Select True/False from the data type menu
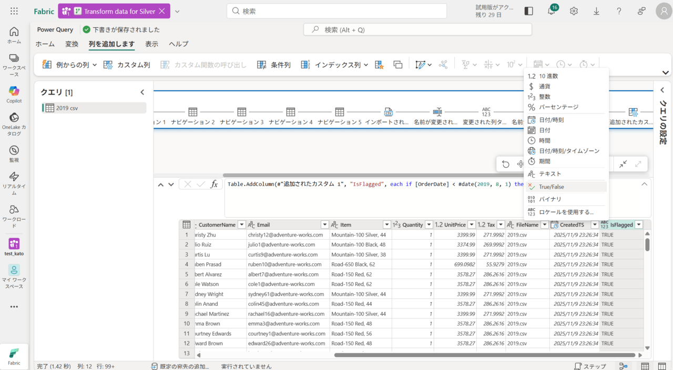Image resolution: width=673 pixels, height=370 pixels. click(551, 187)
